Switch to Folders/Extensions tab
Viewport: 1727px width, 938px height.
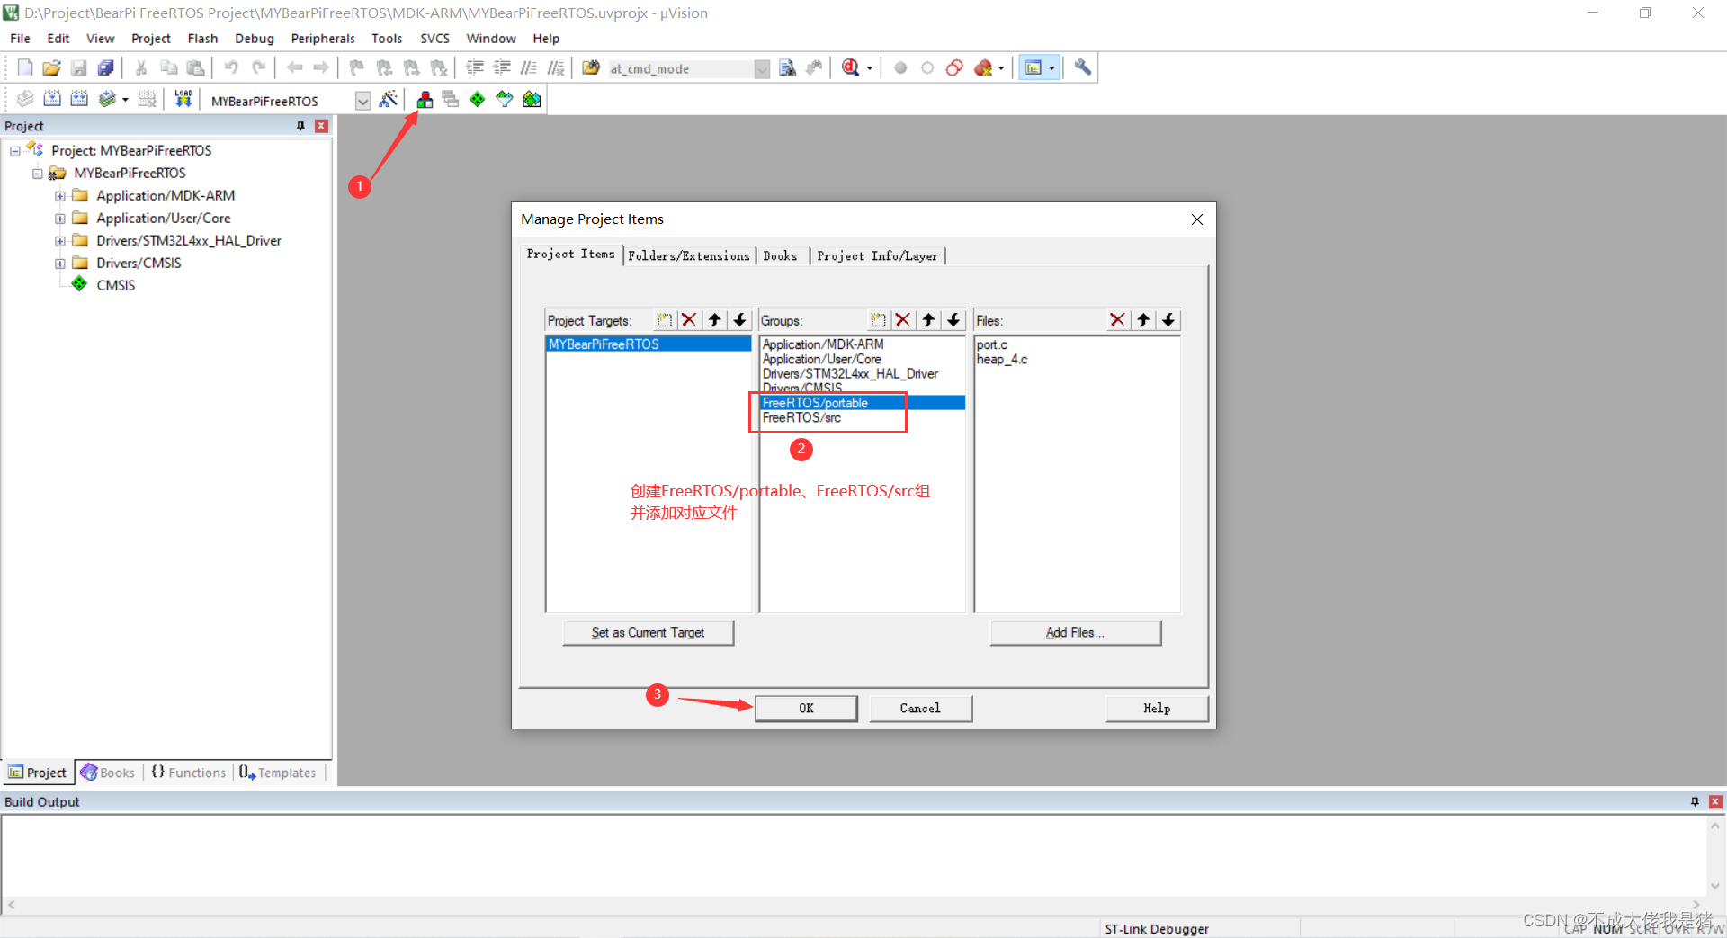click(x=689, y=256)
